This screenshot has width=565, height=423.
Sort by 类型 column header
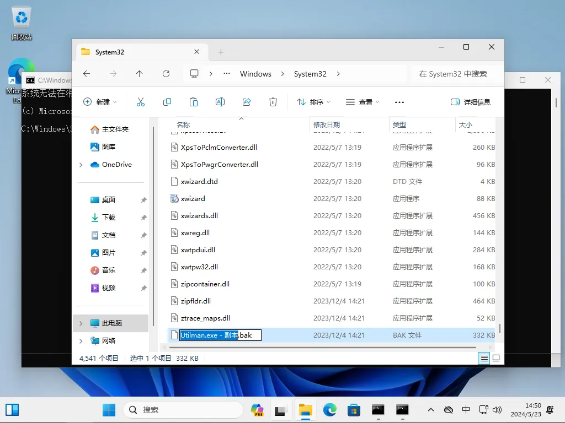pos(399,125)
